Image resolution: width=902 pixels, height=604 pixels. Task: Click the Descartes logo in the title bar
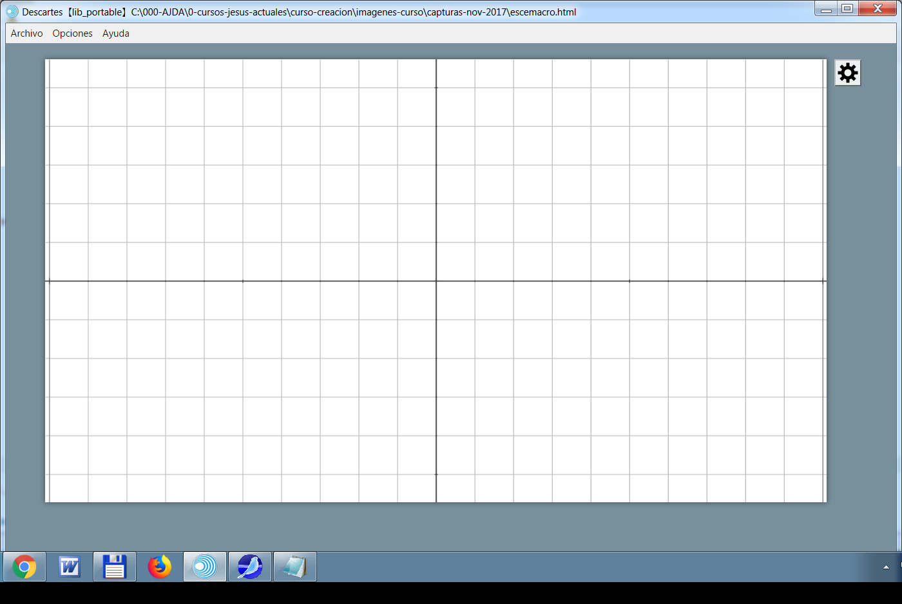[12, 12]
